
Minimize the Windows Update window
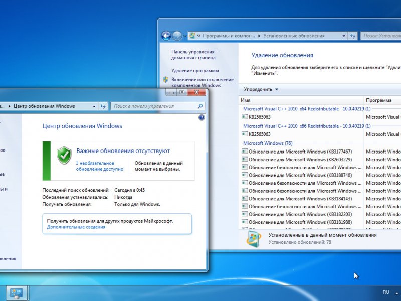[171, 92]
